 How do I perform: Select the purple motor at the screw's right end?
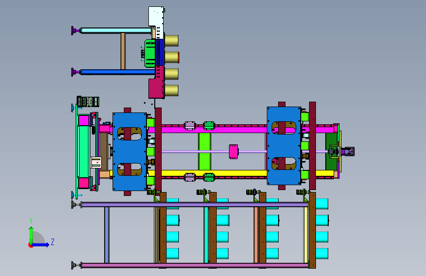348,152
